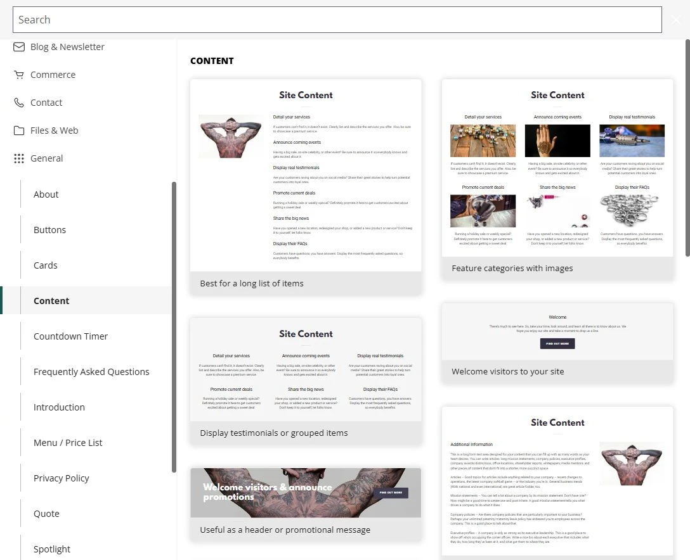Click the General grid dots icon
690x560 pixels.
(x=19, y=158)
